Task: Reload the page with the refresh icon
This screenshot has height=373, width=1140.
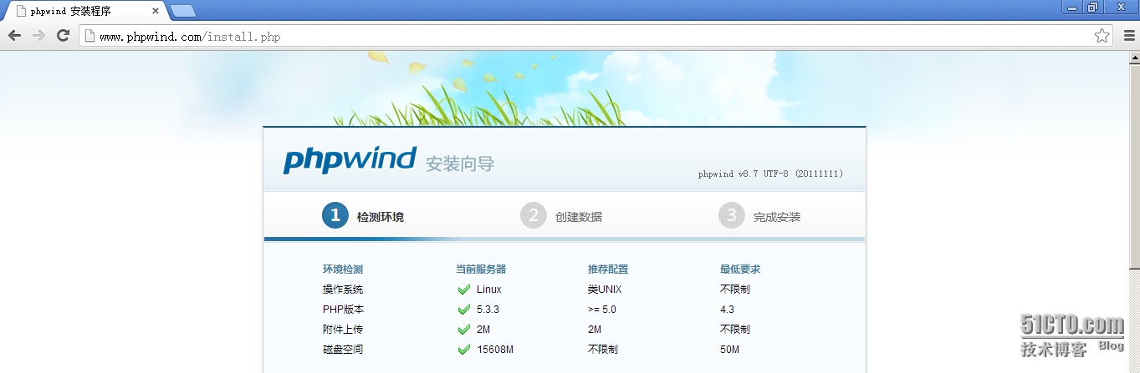Action: [63, 36]
